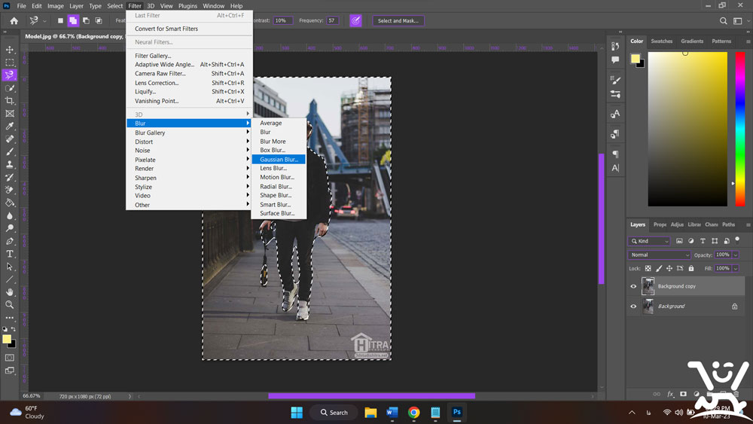The width and height of the screenshot is (753, 424).
Task: Select the Zoom tool in toolbar
Action: coord(10,304)
